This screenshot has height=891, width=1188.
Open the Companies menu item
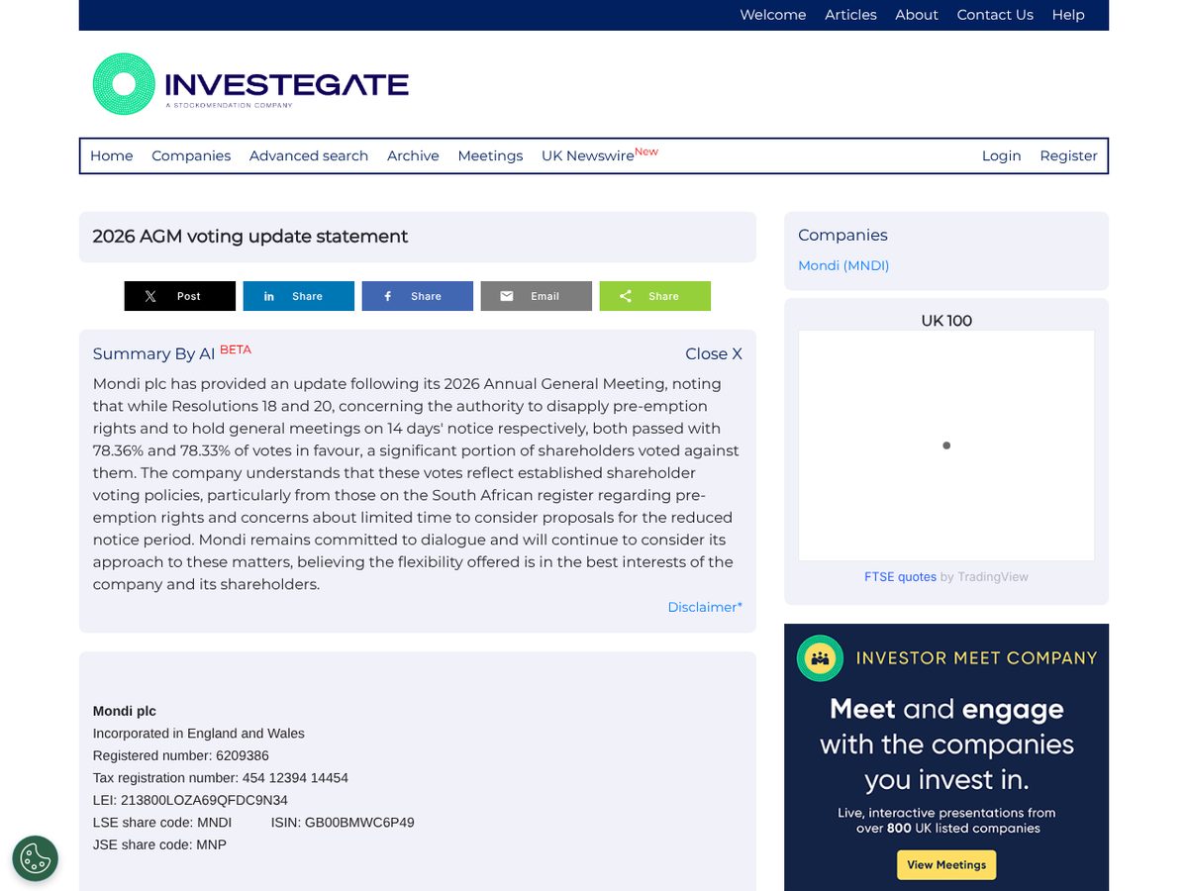(x=191, y=155)
